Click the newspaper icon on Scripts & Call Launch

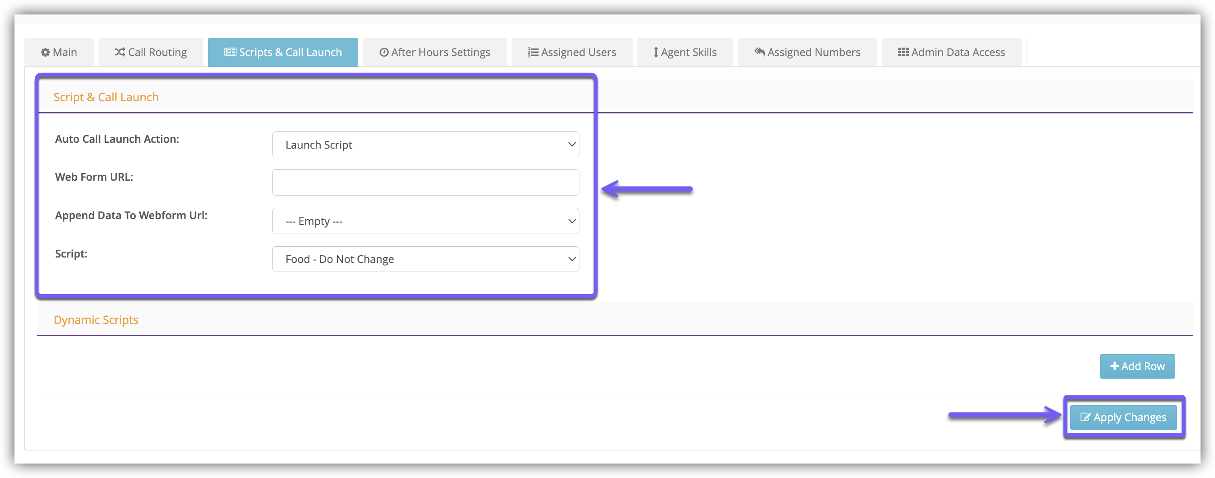click(230, 52)
